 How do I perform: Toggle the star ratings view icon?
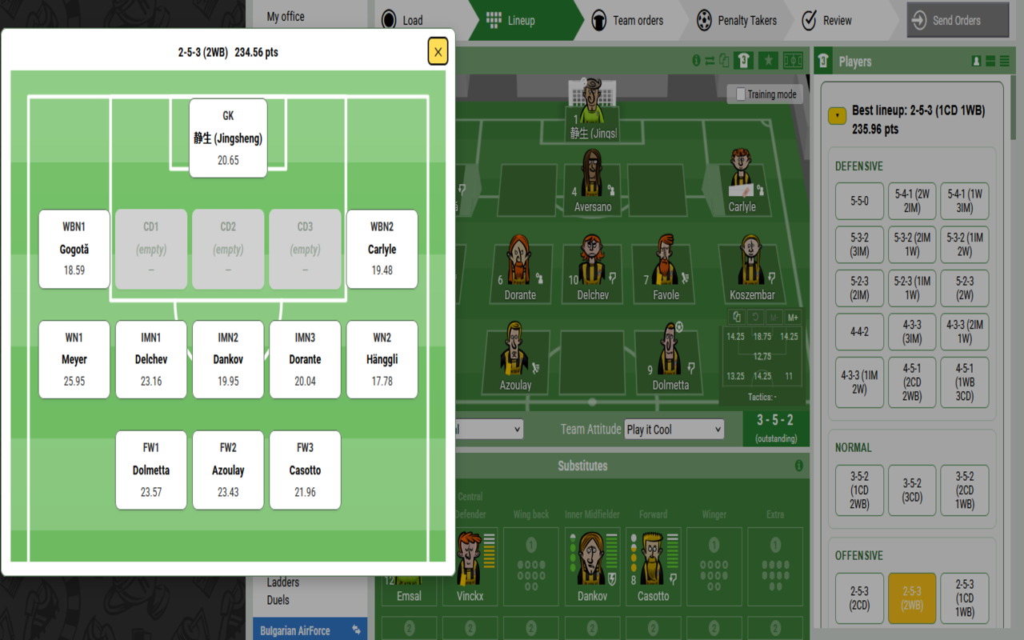point(768,61)
